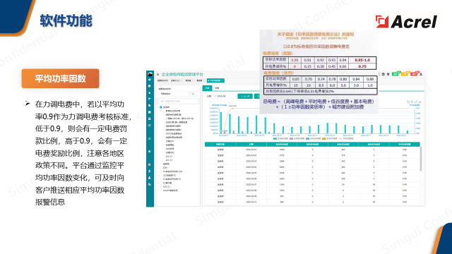Viewport: 452px width, 254px height.
Task: Click the platform title 企业微电网能效管理平台
Action: click(182, 74)
